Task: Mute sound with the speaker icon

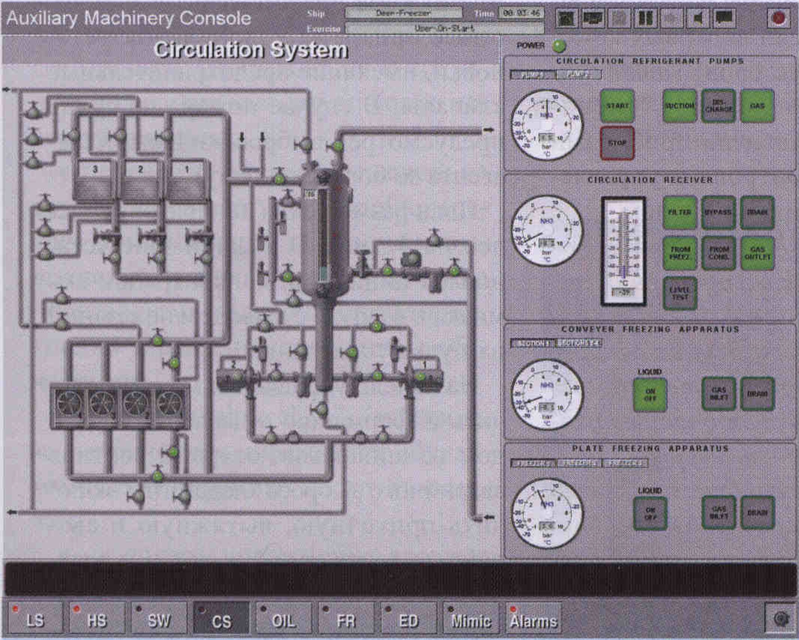Action: (x=698, y=18)
